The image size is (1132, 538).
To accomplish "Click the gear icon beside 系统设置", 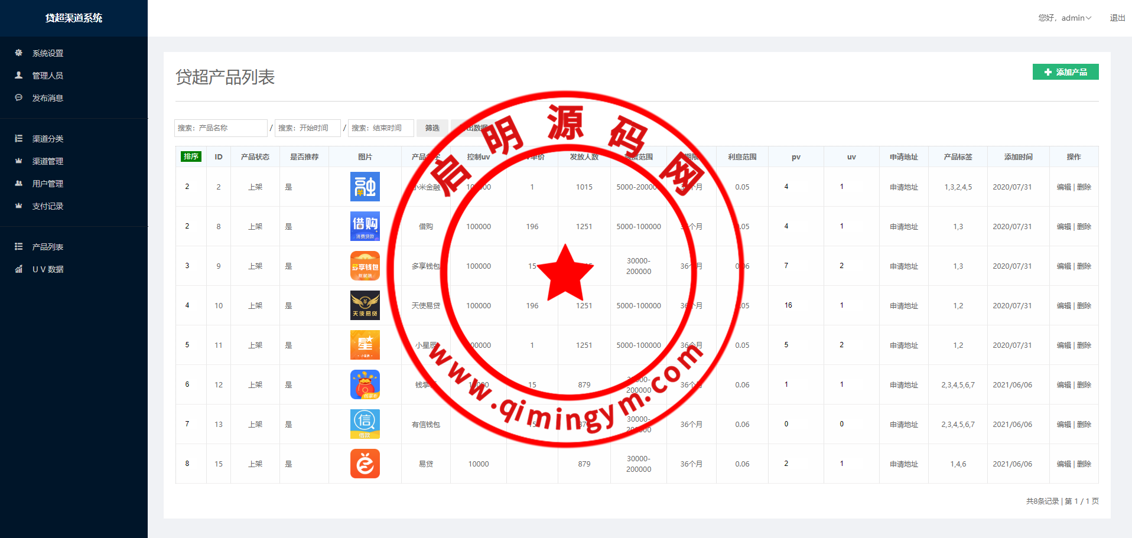I will 19,53.
